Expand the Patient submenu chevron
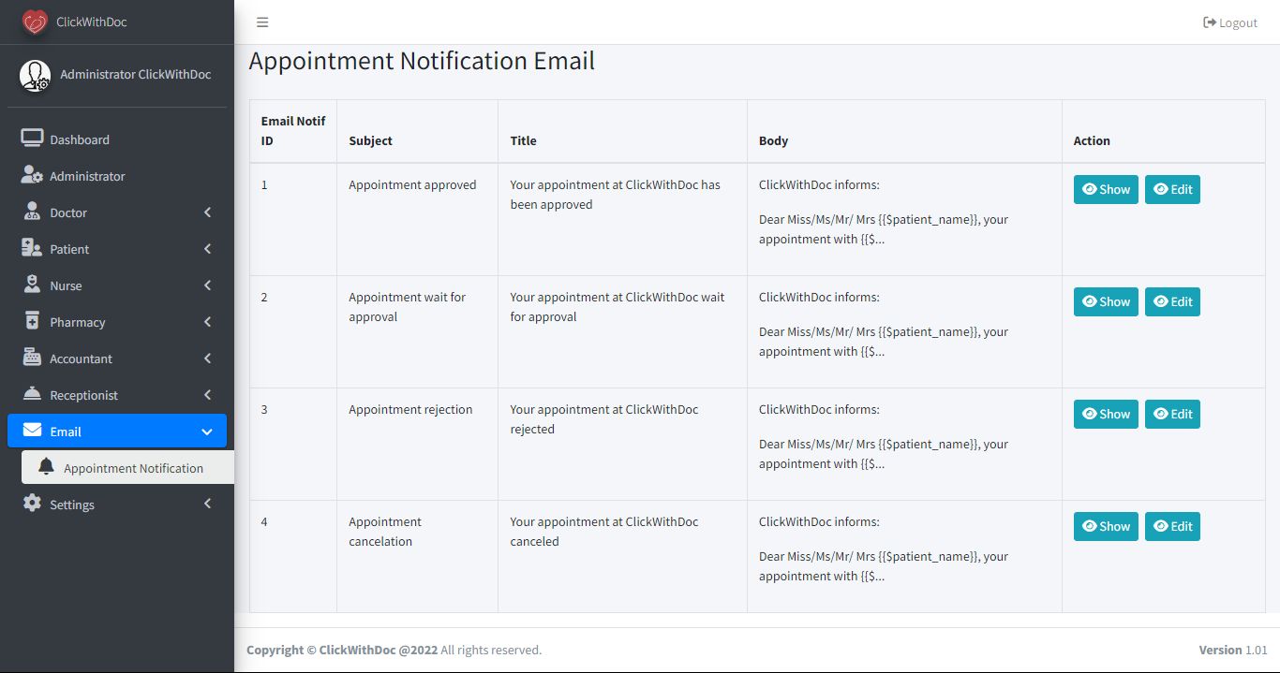 207,249
